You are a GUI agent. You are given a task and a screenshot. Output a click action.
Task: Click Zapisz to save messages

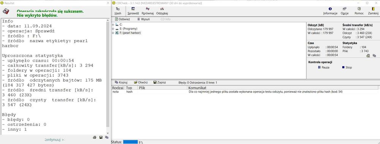(160, 82)
